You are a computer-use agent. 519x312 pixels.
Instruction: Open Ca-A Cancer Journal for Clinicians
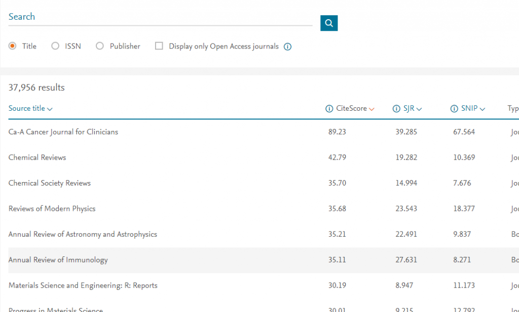point(63,132)
